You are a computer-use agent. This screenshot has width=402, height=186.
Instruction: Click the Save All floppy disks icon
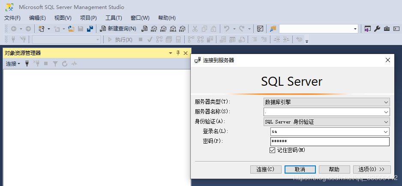(x=90, y=29)
